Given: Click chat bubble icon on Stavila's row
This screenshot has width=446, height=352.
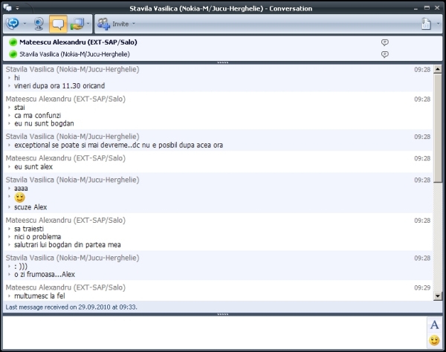Looking at the screenshot, I should click(384, 54).
